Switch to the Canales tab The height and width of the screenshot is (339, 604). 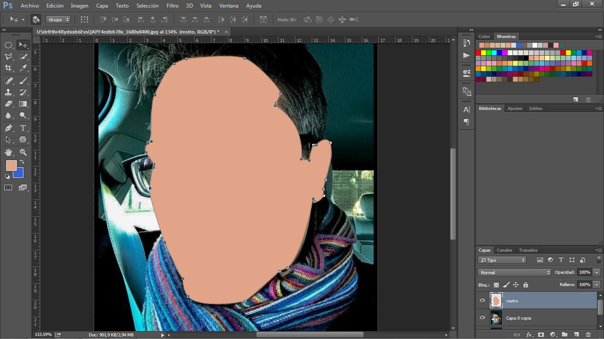click(x=505, y=250)
